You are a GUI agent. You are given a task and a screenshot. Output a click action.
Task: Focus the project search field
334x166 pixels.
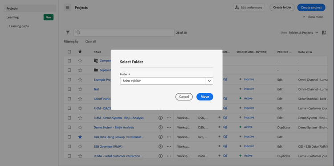(x=124, y=33)
